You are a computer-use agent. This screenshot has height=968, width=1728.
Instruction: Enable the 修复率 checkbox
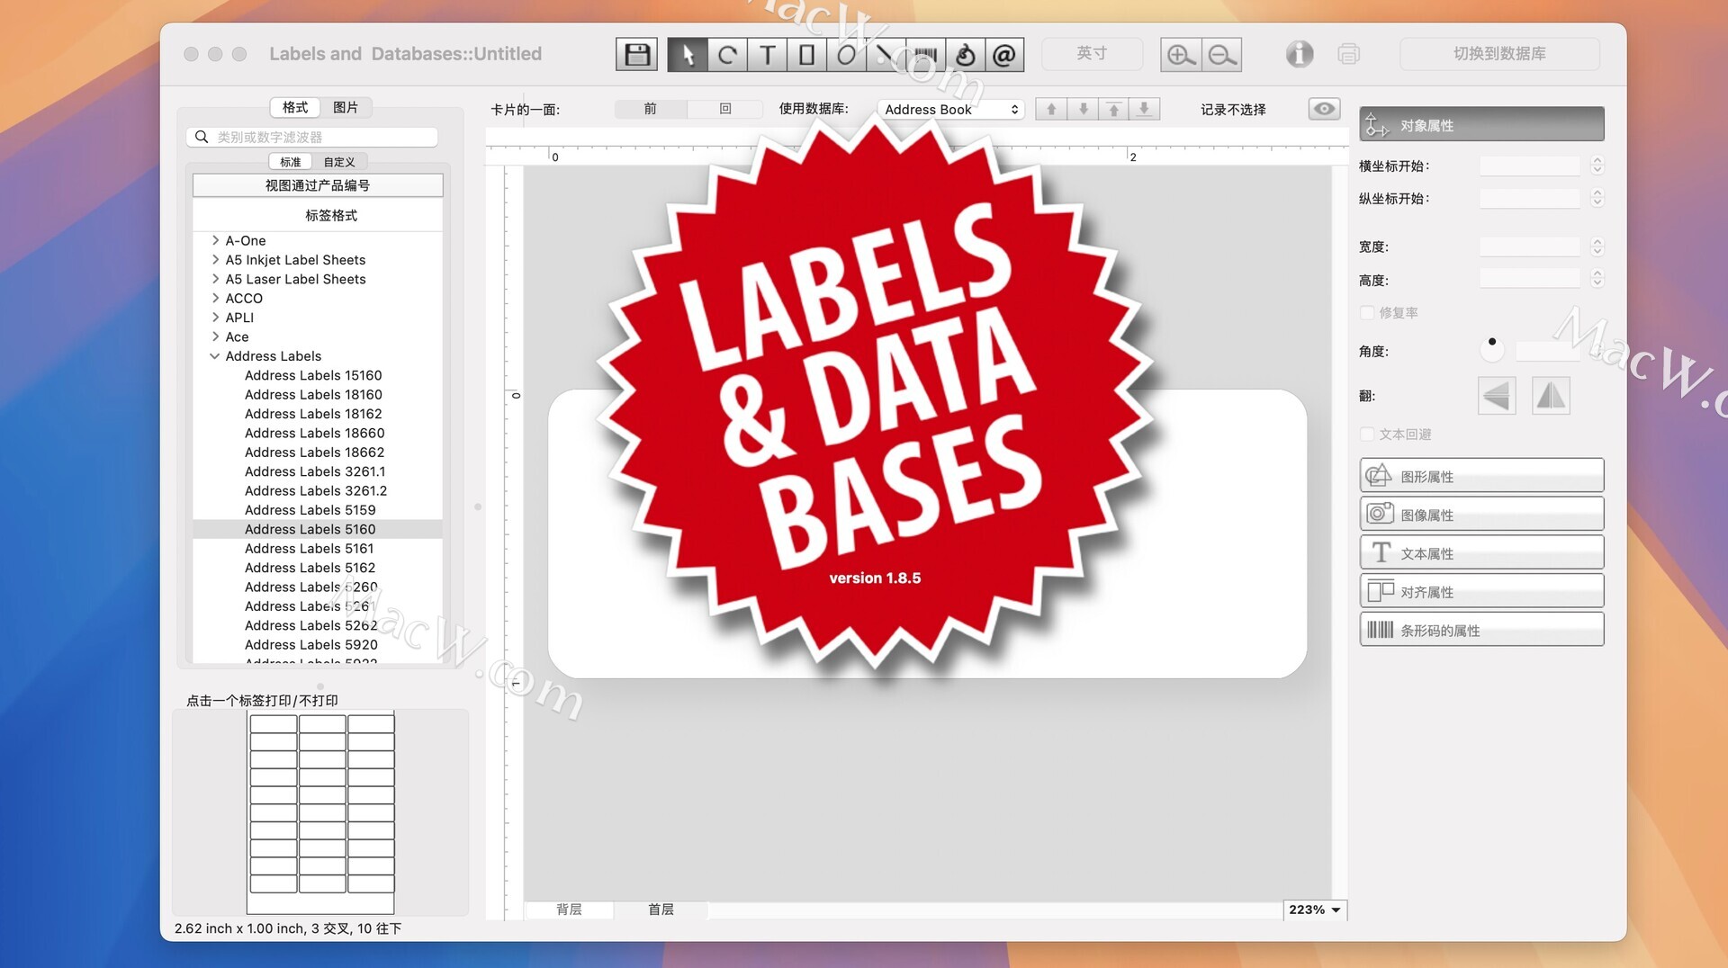point(1367,312)
